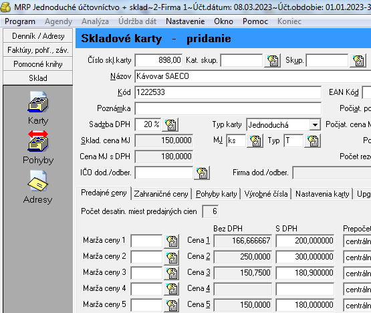Click the Skup. input field
Screen dimensions: 371x313
coord(327,61)
